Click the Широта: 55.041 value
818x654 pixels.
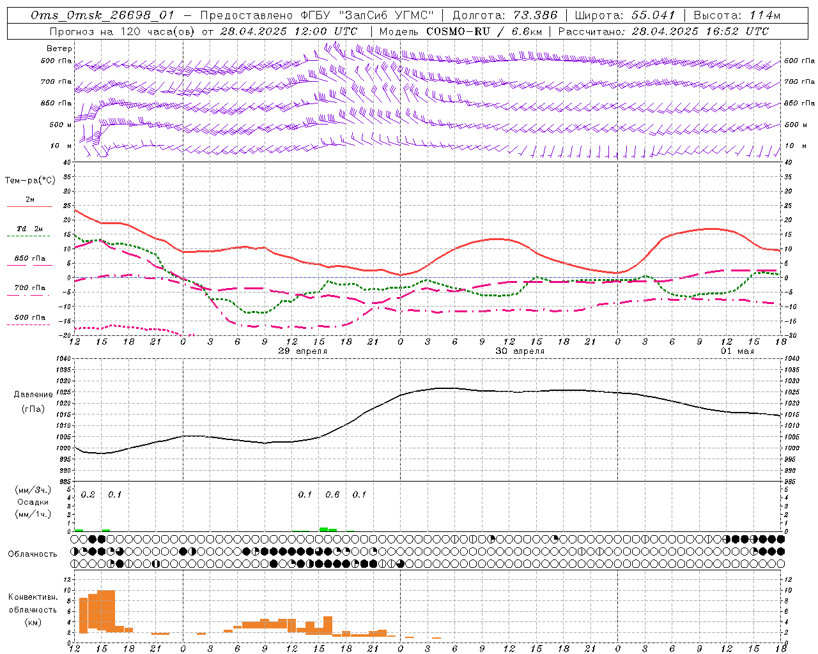[x=624, y=15]
